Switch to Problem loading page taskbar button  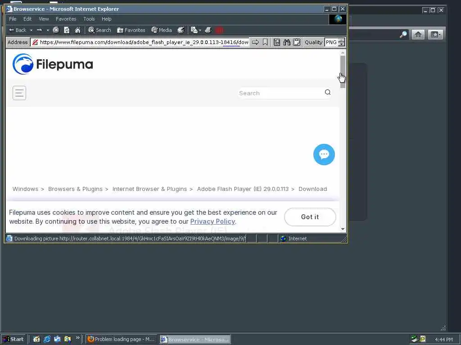pyautogui.click(x=122, y=340)
